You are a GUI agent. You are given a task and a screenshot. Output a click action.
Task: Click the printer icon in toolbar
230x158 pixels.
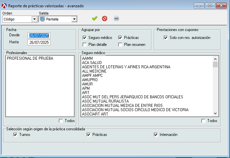(x=116, y=18)
